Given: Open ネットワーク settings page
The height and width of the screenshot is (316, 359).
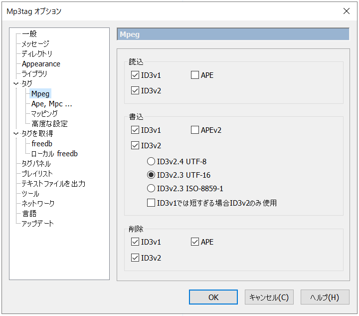Looking at the screenshot, I should point(38,204).
